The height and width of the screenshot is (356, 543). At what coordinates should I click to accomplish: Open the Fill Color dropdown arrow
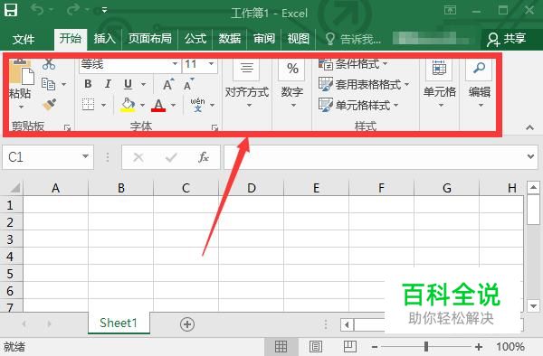[142, 105]
